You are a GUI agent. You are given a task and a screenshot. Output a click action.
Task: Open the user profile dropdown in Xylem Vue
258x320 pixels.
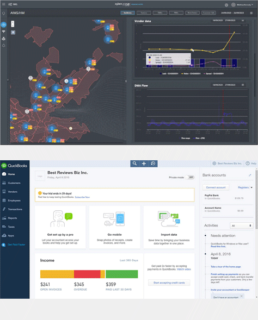pos(243,5)
